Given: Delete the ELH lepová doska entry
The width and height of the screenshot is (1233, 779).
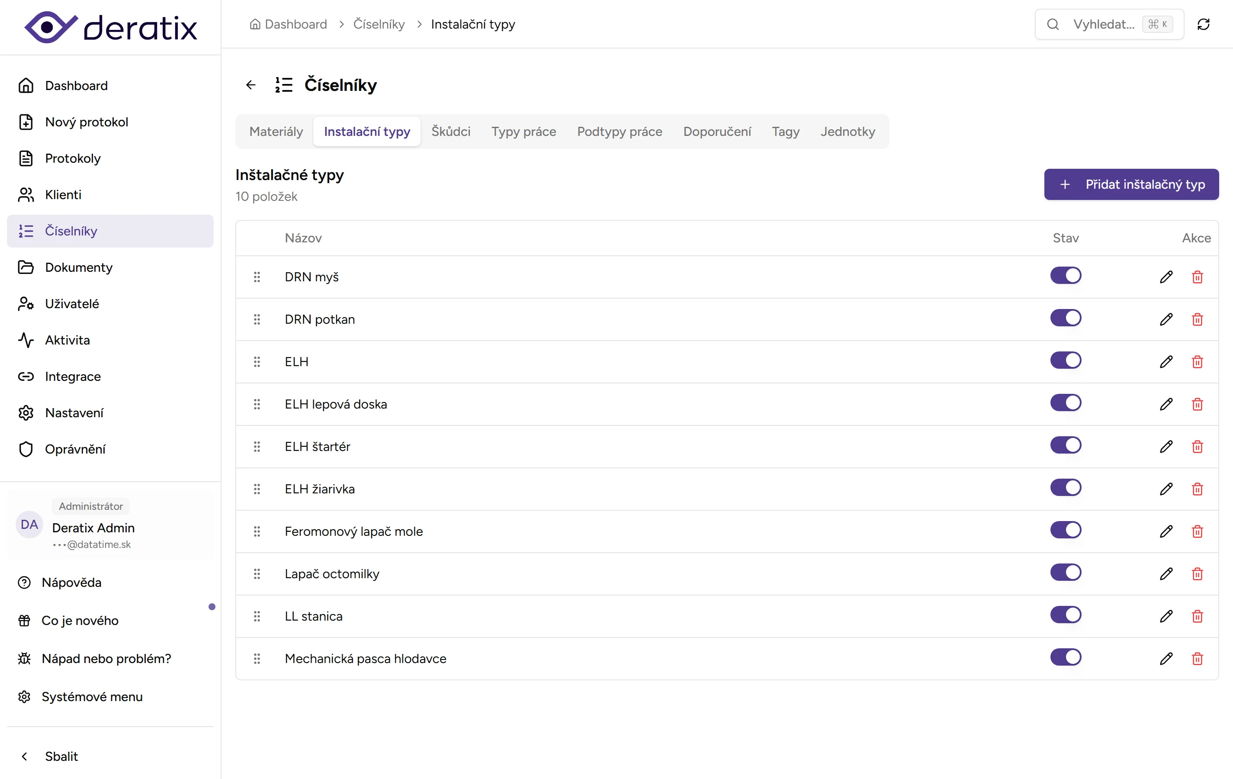Looking at the screenshot, I should point(1197,404).
